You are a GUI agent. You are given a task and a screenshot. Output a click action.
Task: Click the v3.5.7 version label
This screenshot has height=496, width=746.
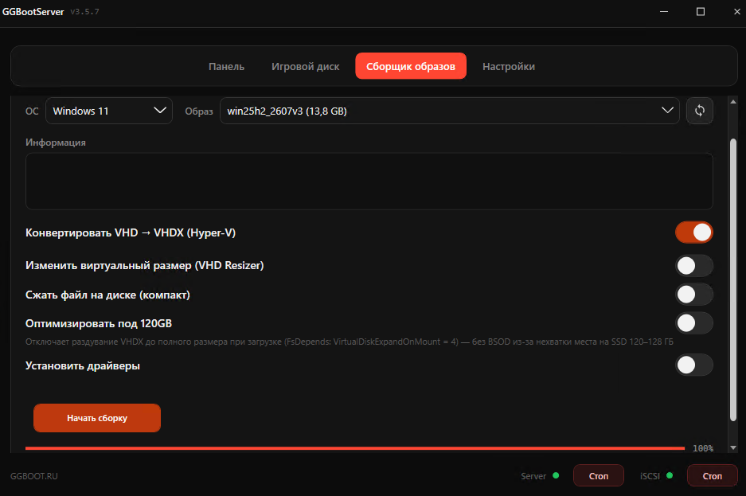point(84,11)
